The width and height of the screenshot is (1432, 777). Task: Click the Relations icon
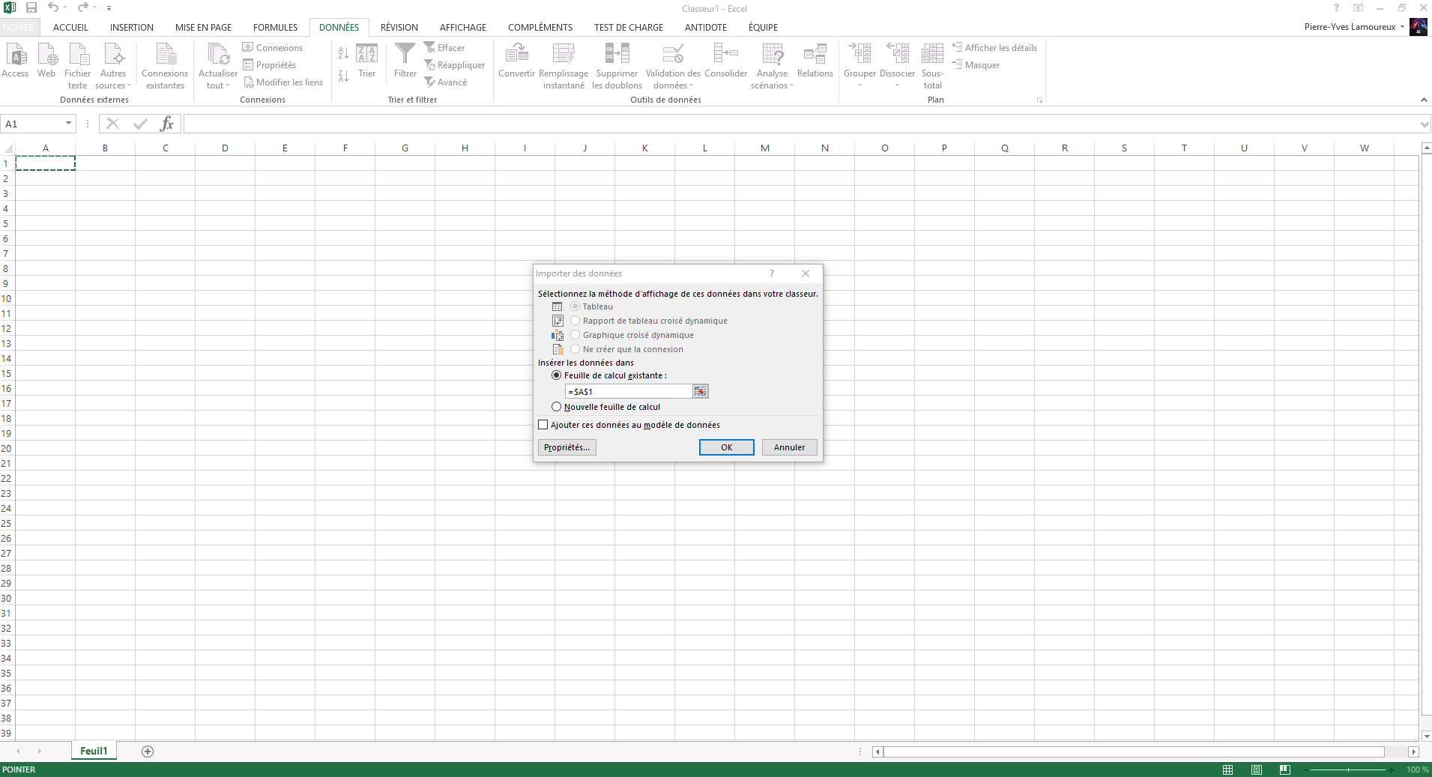(x=815, y=54)
